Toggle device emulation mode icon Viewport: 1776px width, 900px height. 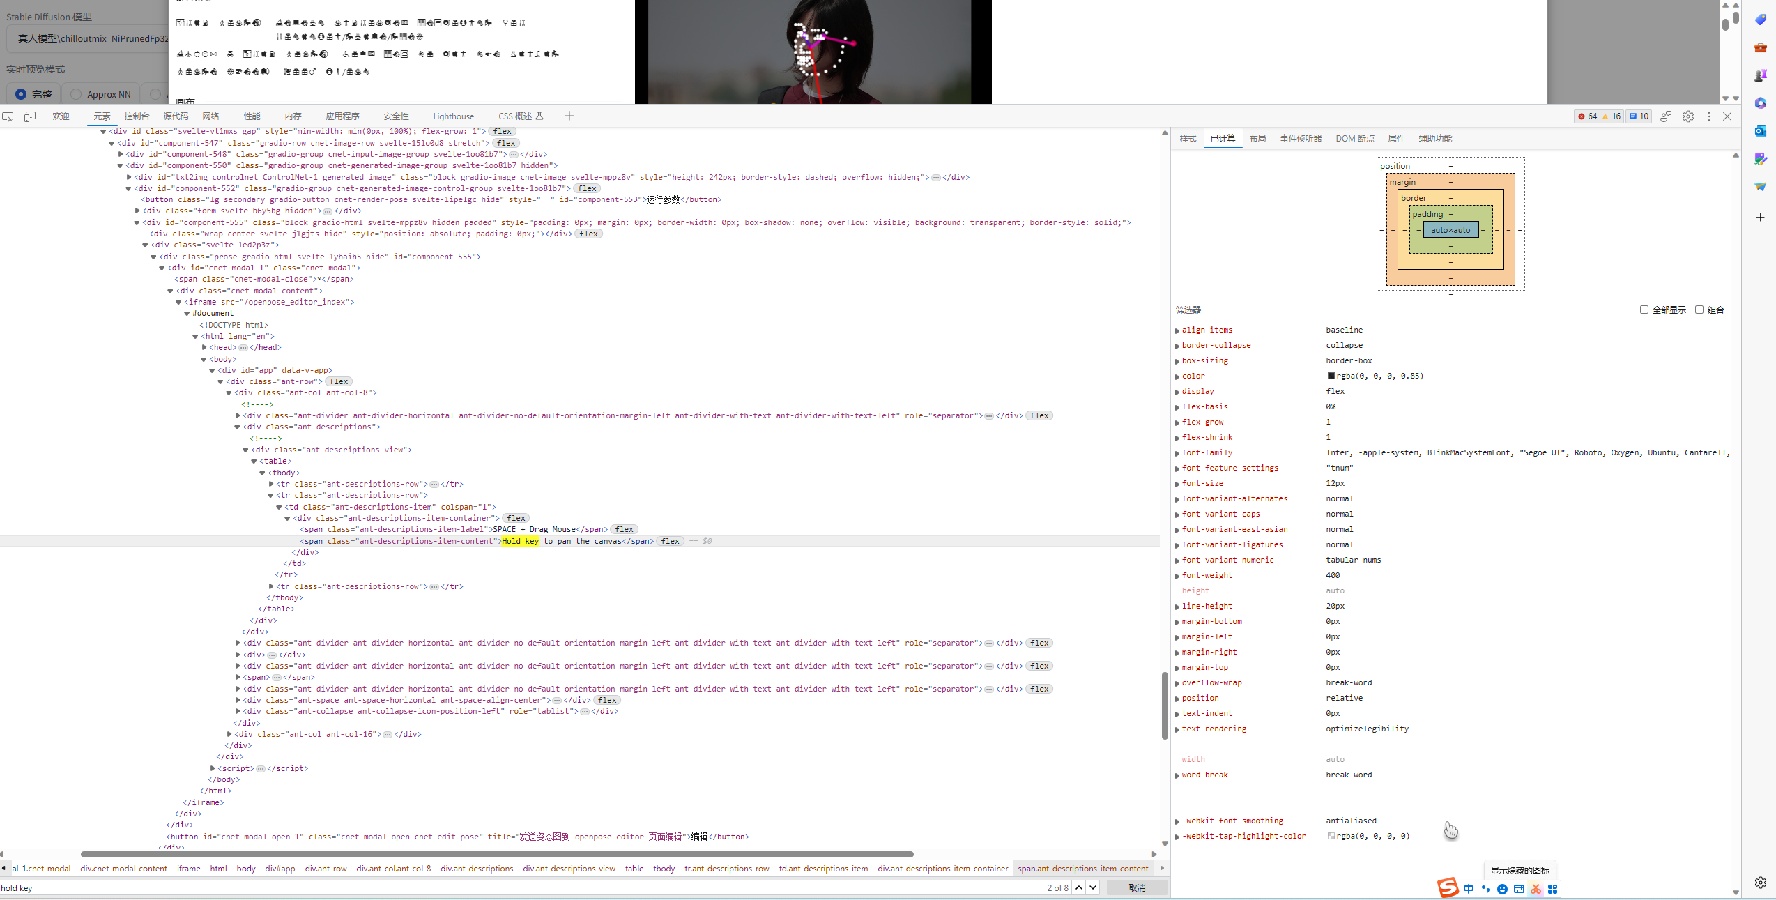(29, 116)
